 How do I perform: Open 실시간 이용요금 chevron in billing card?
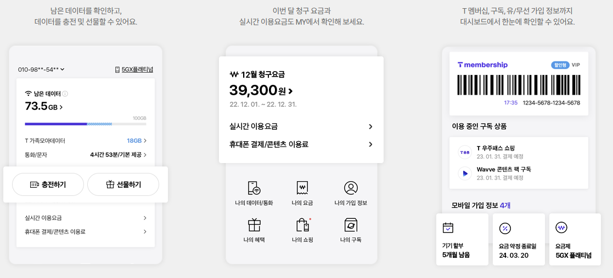coord(370,126)
